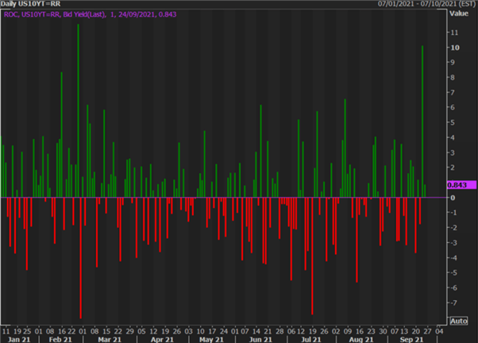Click the red bar below -7 near Jul 19
Viewport: 478px width, 343px height.
click(x=313, y=256)
